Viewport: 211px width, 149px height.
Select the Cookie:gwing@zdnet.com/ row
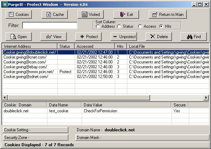(105, 77)
